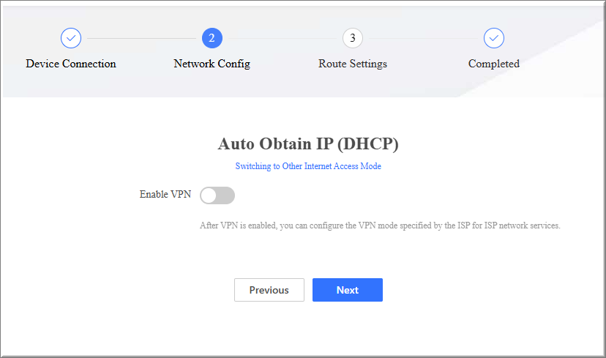The image size is (606, 358).
Task: Click the Device Connection checkmark step icon
Action: coord(71,38)
